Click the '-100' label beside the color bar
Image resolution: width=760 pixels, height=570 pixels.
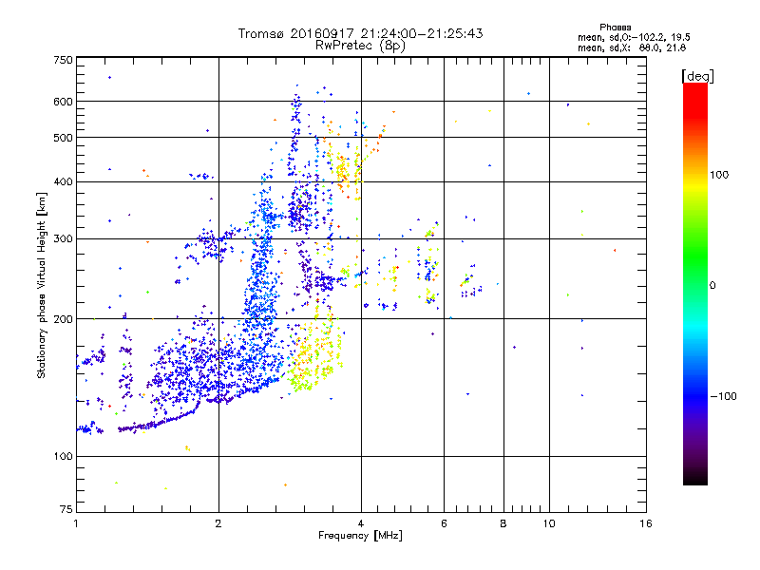724,396
